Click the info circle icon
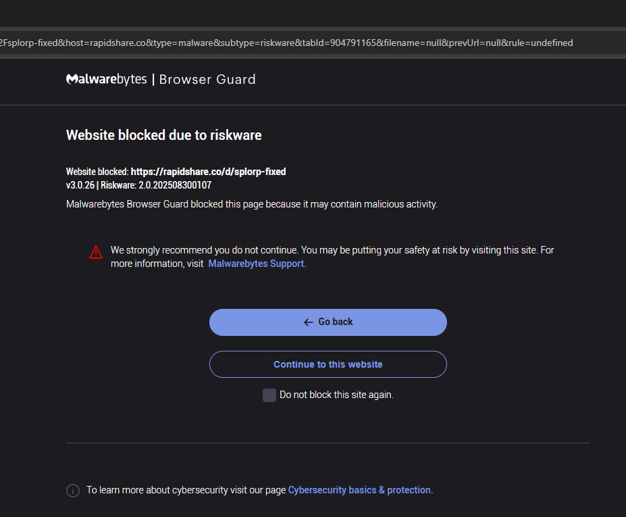 pos(73,490)
